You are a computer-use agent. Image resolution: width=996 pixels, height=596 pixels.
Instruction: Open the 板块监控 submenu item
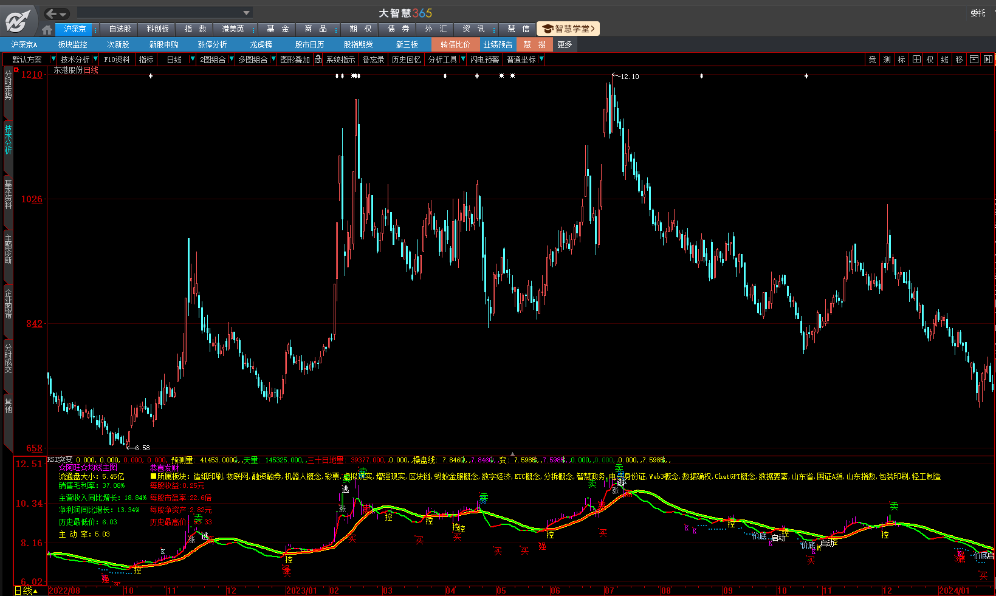pyautogui.click(x=73, y=44)
